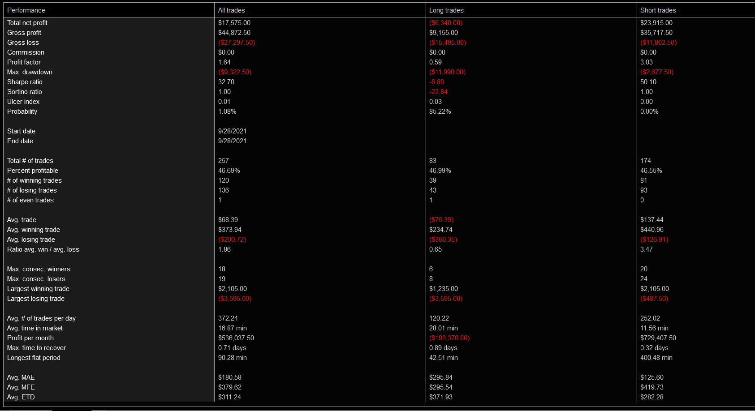Screen dimensions: 755x411
Task: Select the Total # of trades label
Action: point(30,161)
